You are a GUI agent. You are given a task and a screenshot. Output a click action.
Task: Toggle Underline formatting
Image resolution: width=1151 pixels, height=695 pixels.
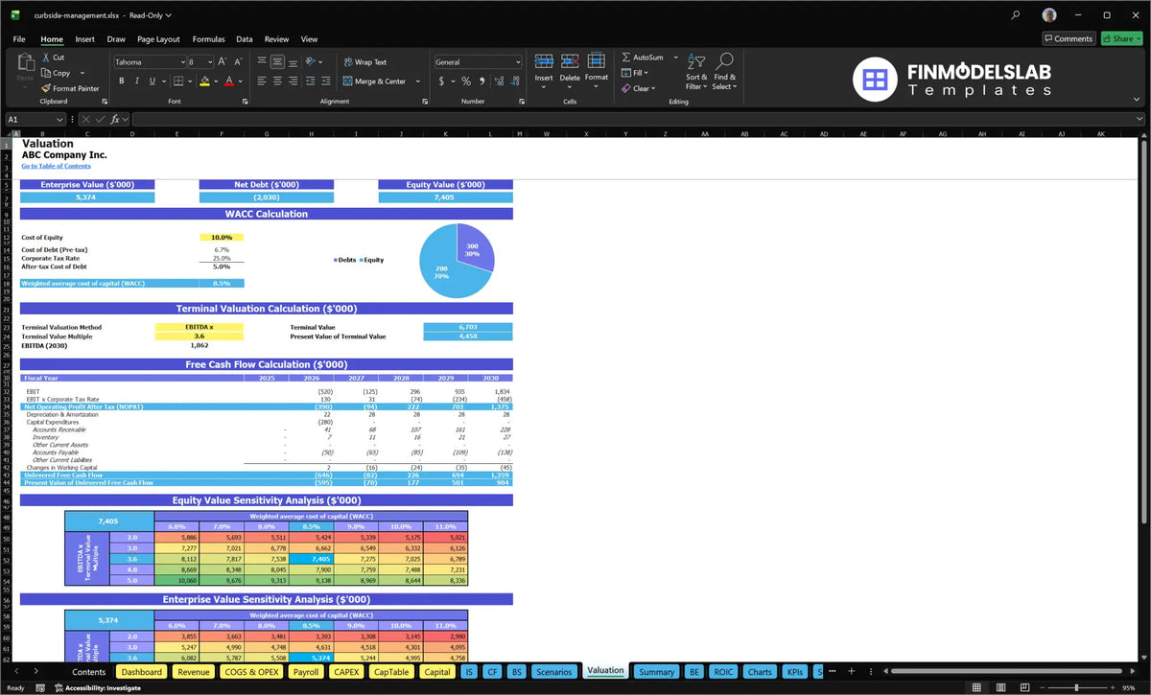pyautogui.click(x=153, y=81)
